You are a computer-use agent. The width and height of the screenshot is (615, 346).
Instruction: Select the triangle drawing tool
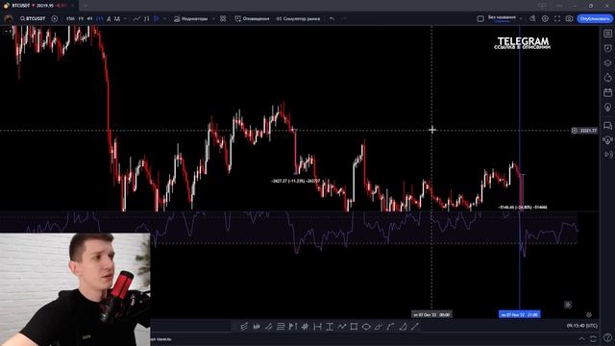tap(403, 327)
